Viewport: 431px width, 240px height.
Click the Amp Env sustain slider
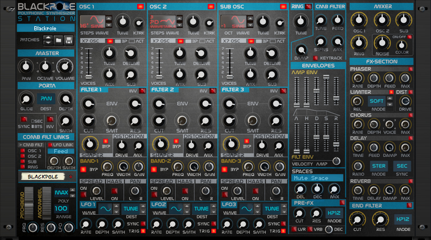coord(326,91)
